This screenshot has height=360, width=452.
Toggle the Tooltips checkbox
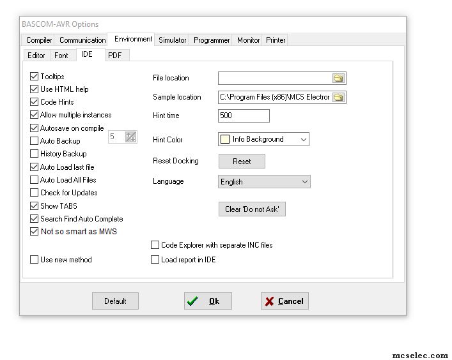(34, 77)
